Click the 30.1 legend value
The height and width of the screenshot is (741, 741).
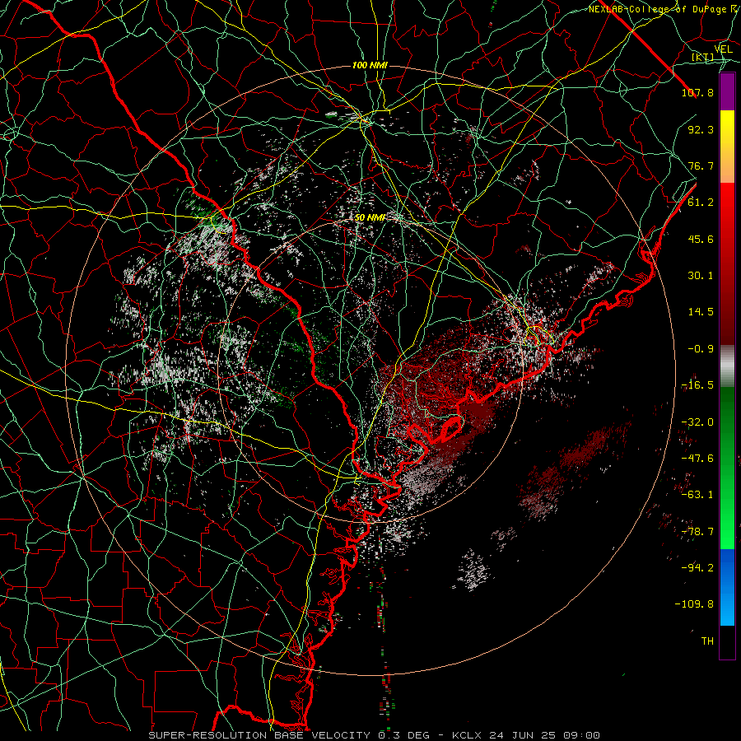tap(701, 276)
